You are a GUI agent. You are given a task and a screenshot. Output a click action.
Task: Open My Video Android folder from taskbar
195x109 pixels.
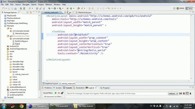84,106
